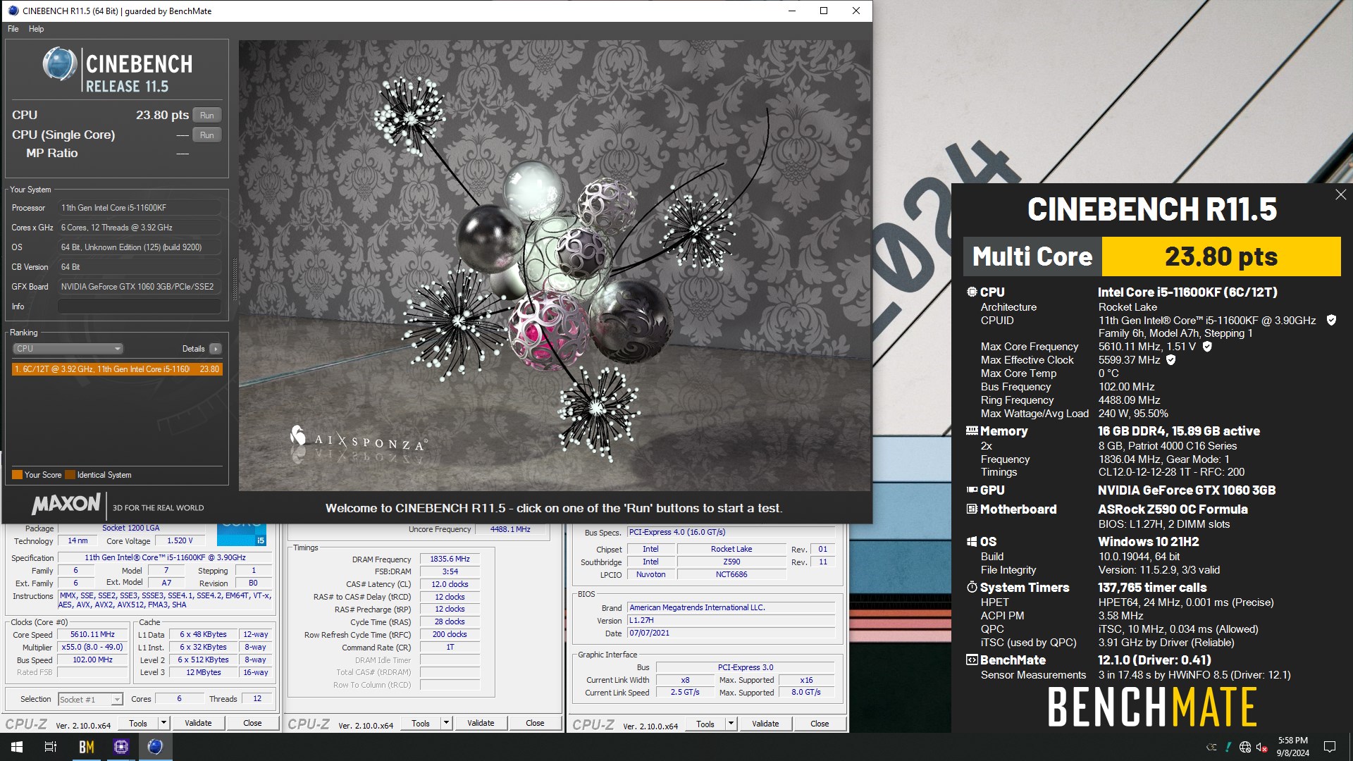Click the Max Core Frequency shield icon

click(x=1207, y=347)
